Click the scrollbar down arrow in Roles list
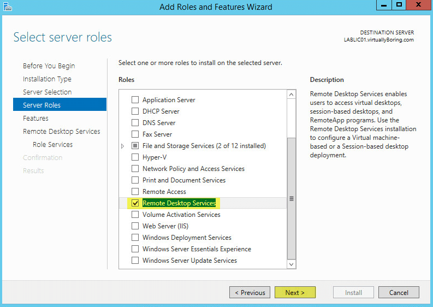 [291, 264]
